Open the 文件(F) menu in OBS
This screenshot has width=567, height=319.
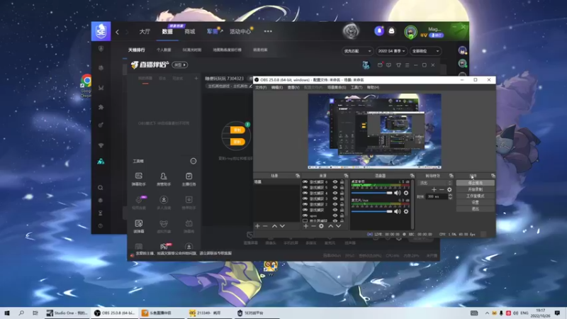point(261,87)
